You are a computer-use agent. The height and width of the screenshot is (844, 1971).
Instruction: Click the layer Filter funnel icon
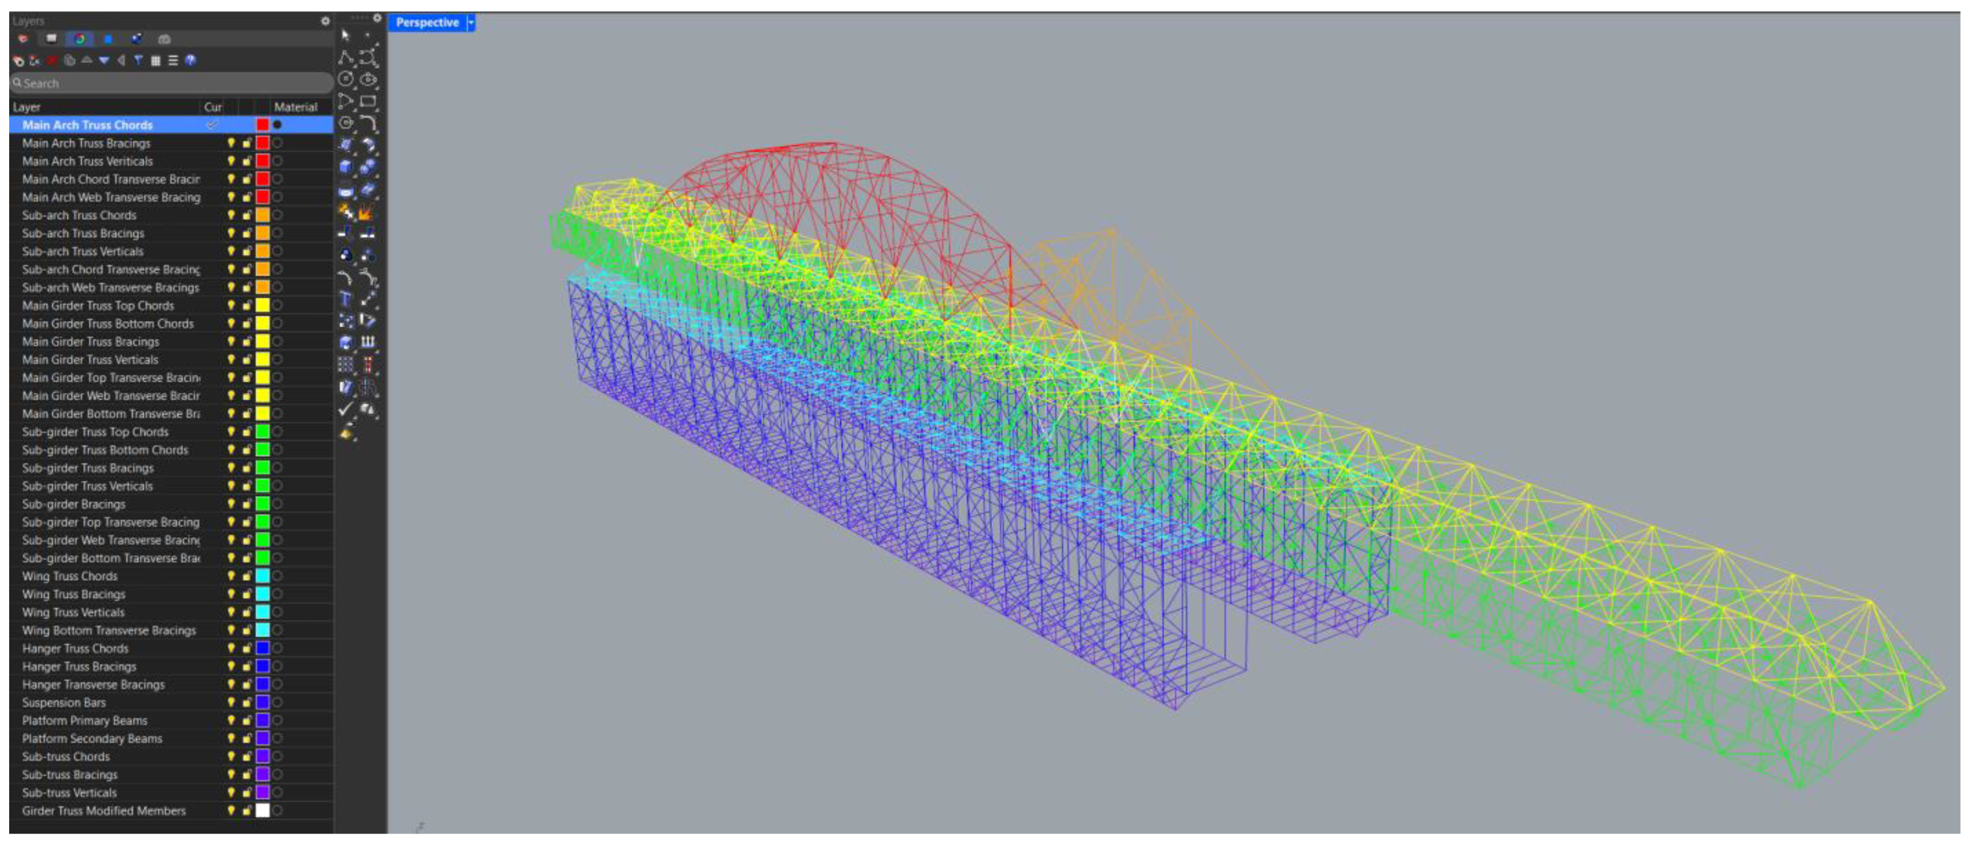(x=138, y=61)
